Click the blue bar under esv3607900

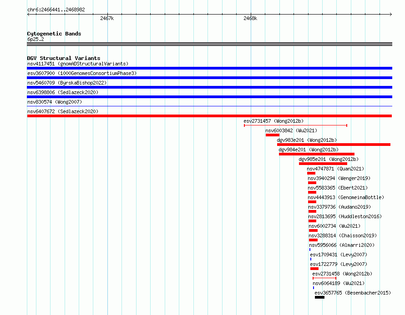[209, 78]
